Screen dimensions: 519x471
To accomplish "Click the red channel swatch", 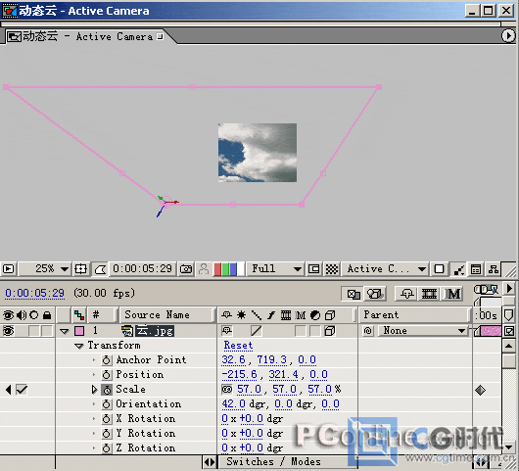I will (x=217, y=269).
